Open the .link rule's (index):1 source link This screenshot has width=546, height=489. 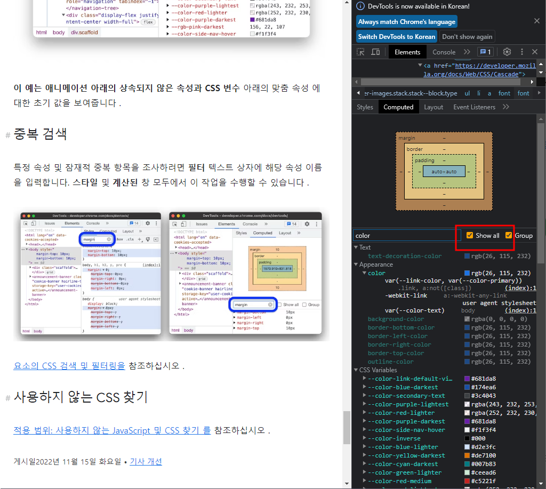click(x=520, y=288)
